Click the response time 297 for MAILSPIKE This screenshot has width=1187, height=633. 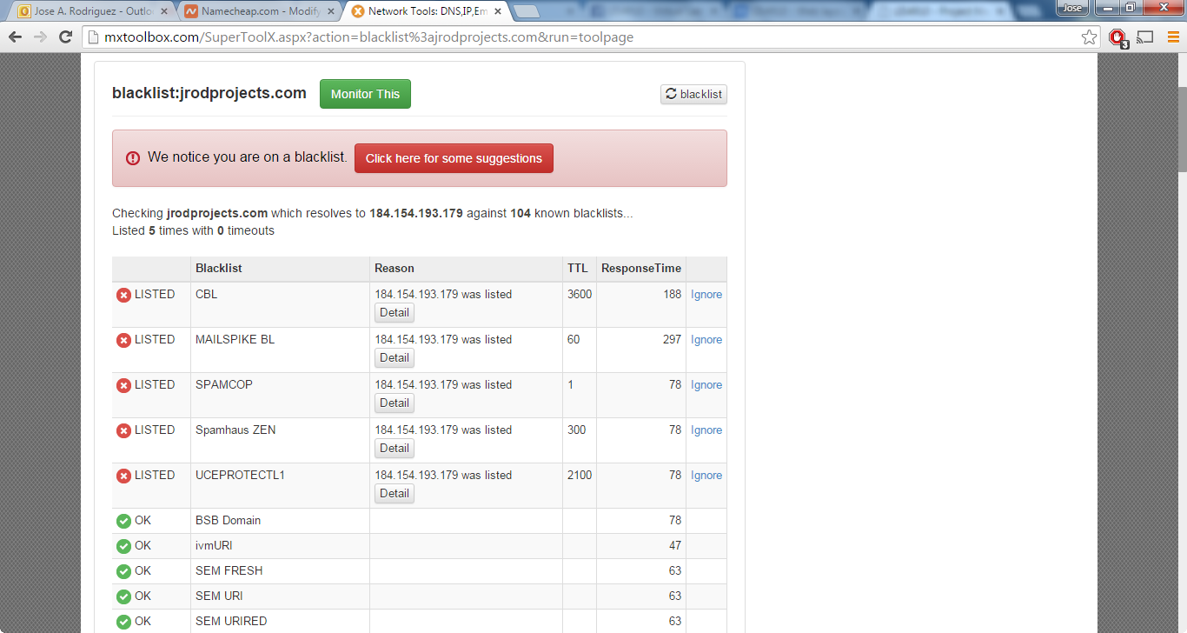tap(672, 340)
